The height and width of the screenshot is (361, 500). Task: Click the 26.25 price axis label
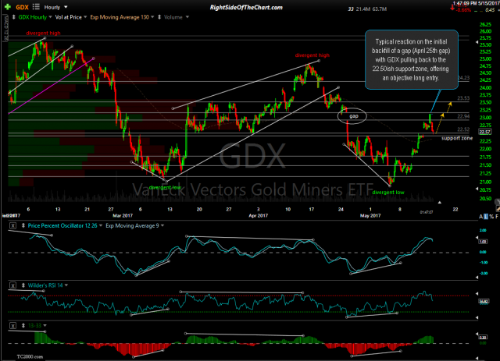coord(485,24)
